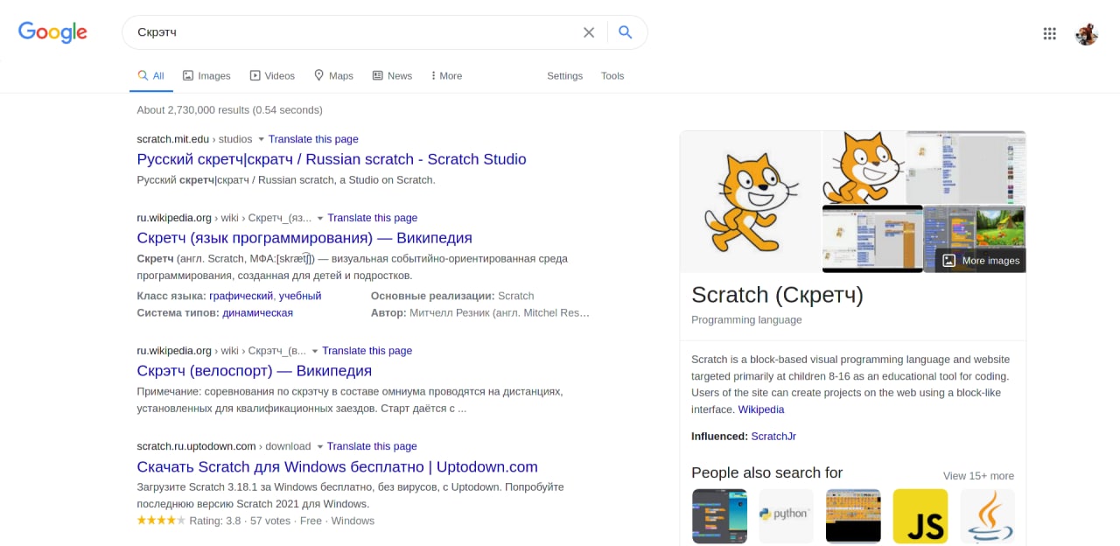Open the JavaScript JS related search thumbnail
Screen dimensions: 1120x546
[x=920, y=516]
